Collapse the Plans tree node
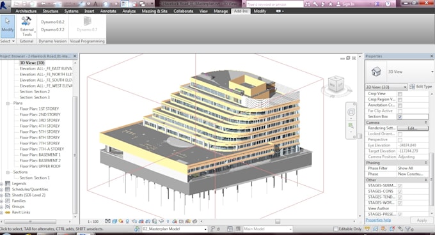The width and height of the screenshot is (435, 235). pos(8,103)
